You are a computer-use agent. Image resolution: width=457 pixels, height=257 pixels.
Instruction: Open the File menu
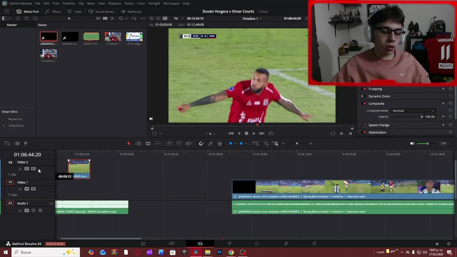[x=37, y=3]
